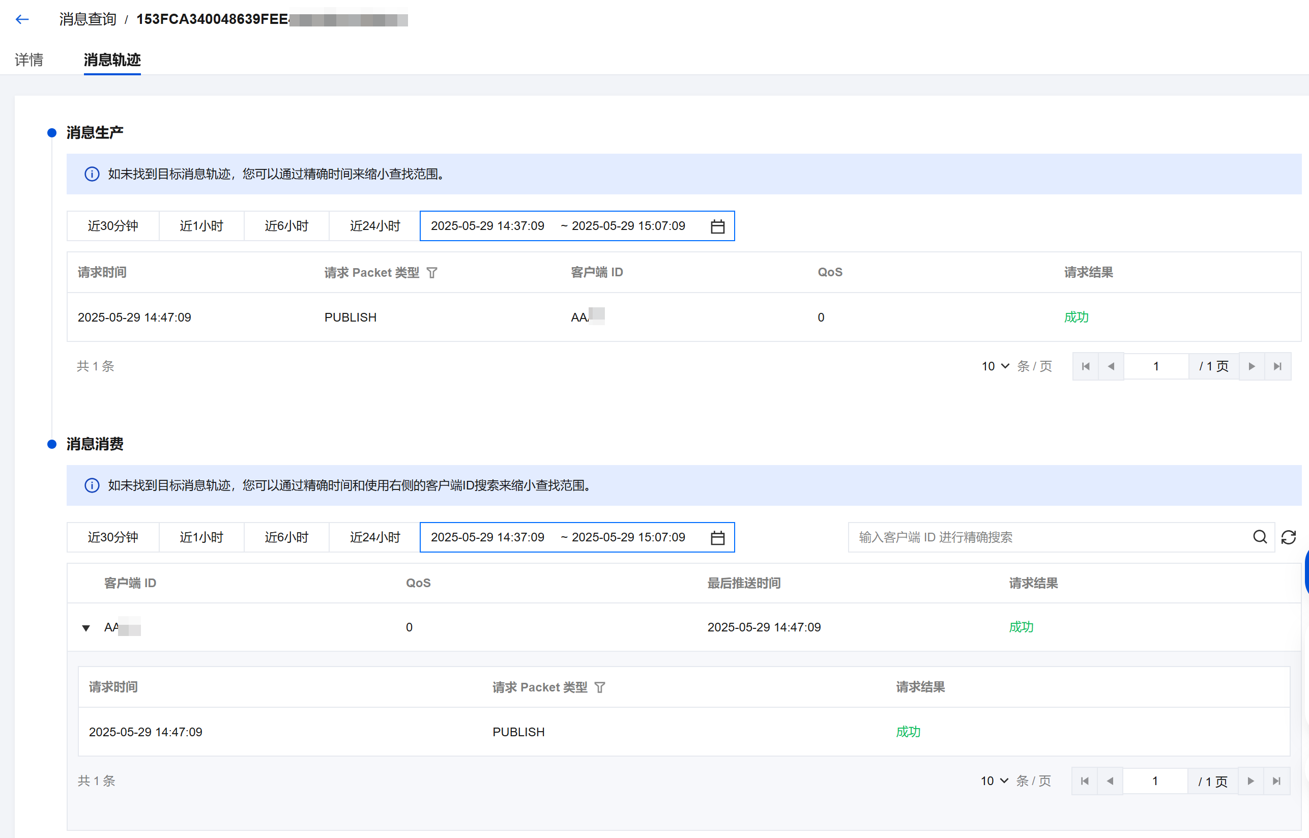
Task: Open consumption page size dropdown
Action: (x=994, y=781)
